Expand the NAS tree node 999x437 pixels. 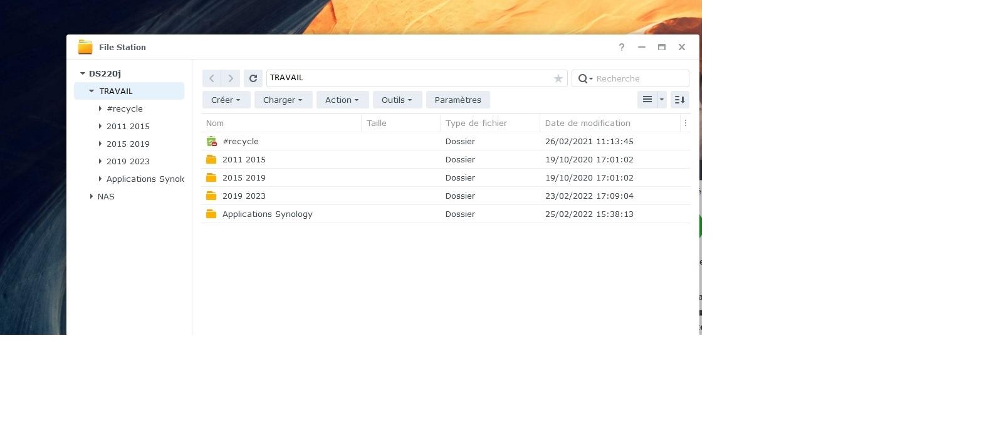92,196
